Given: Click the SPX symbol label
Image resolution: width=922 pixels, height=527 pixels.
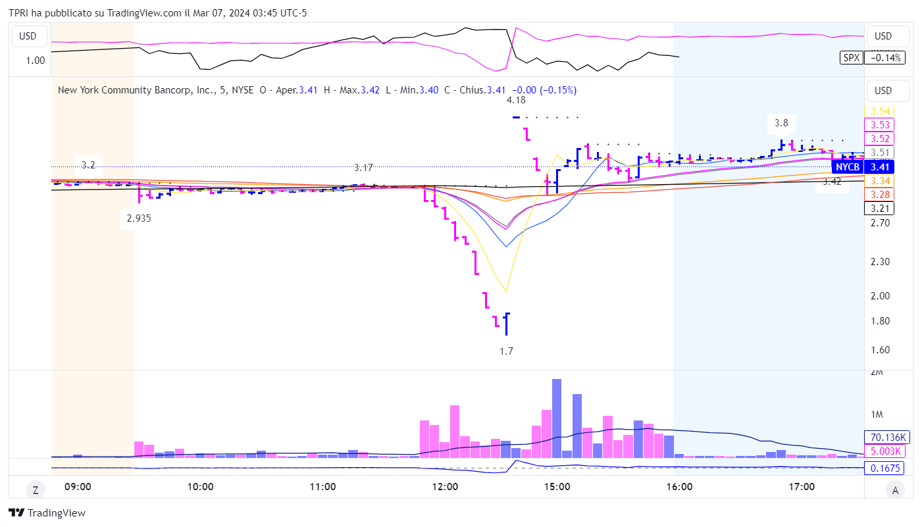Looking at the screenshot, I should (x=852, y=58).
